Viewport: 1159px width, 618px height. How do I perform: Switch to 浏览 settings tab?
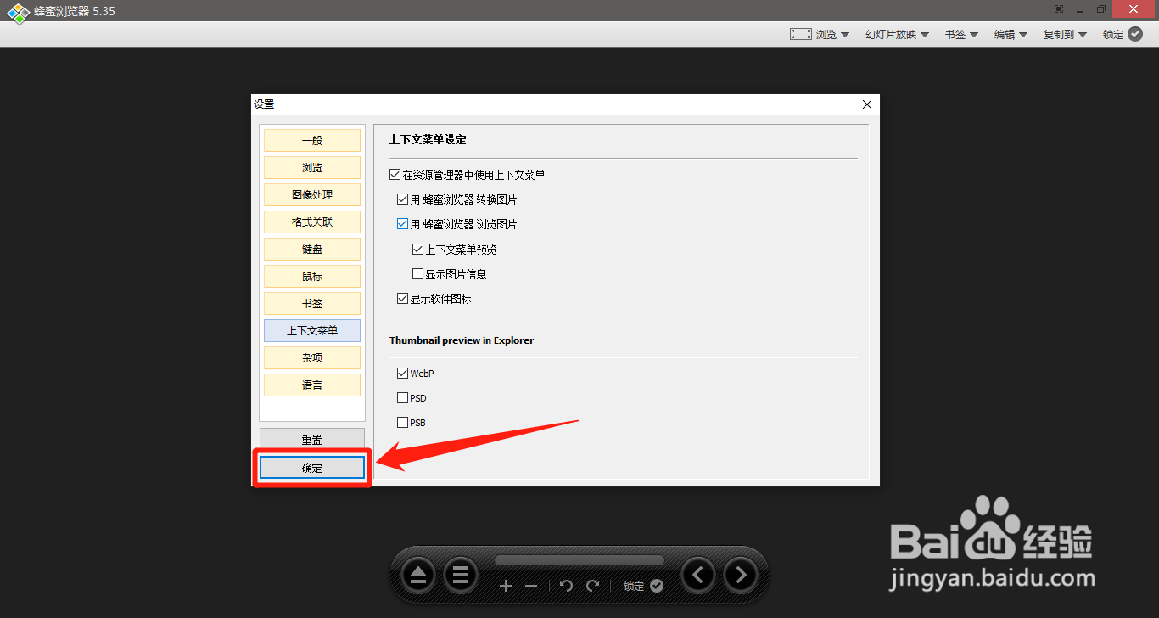[x=312, y=167]
